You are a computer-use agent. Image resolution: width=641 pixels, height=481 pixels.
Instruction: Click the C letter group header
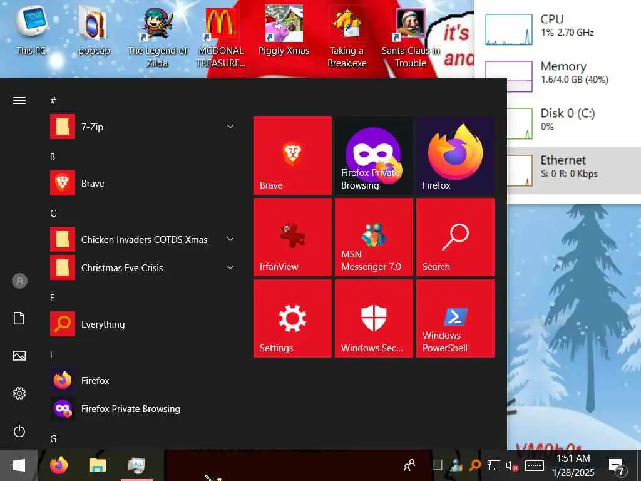click(x=53, y=214)
